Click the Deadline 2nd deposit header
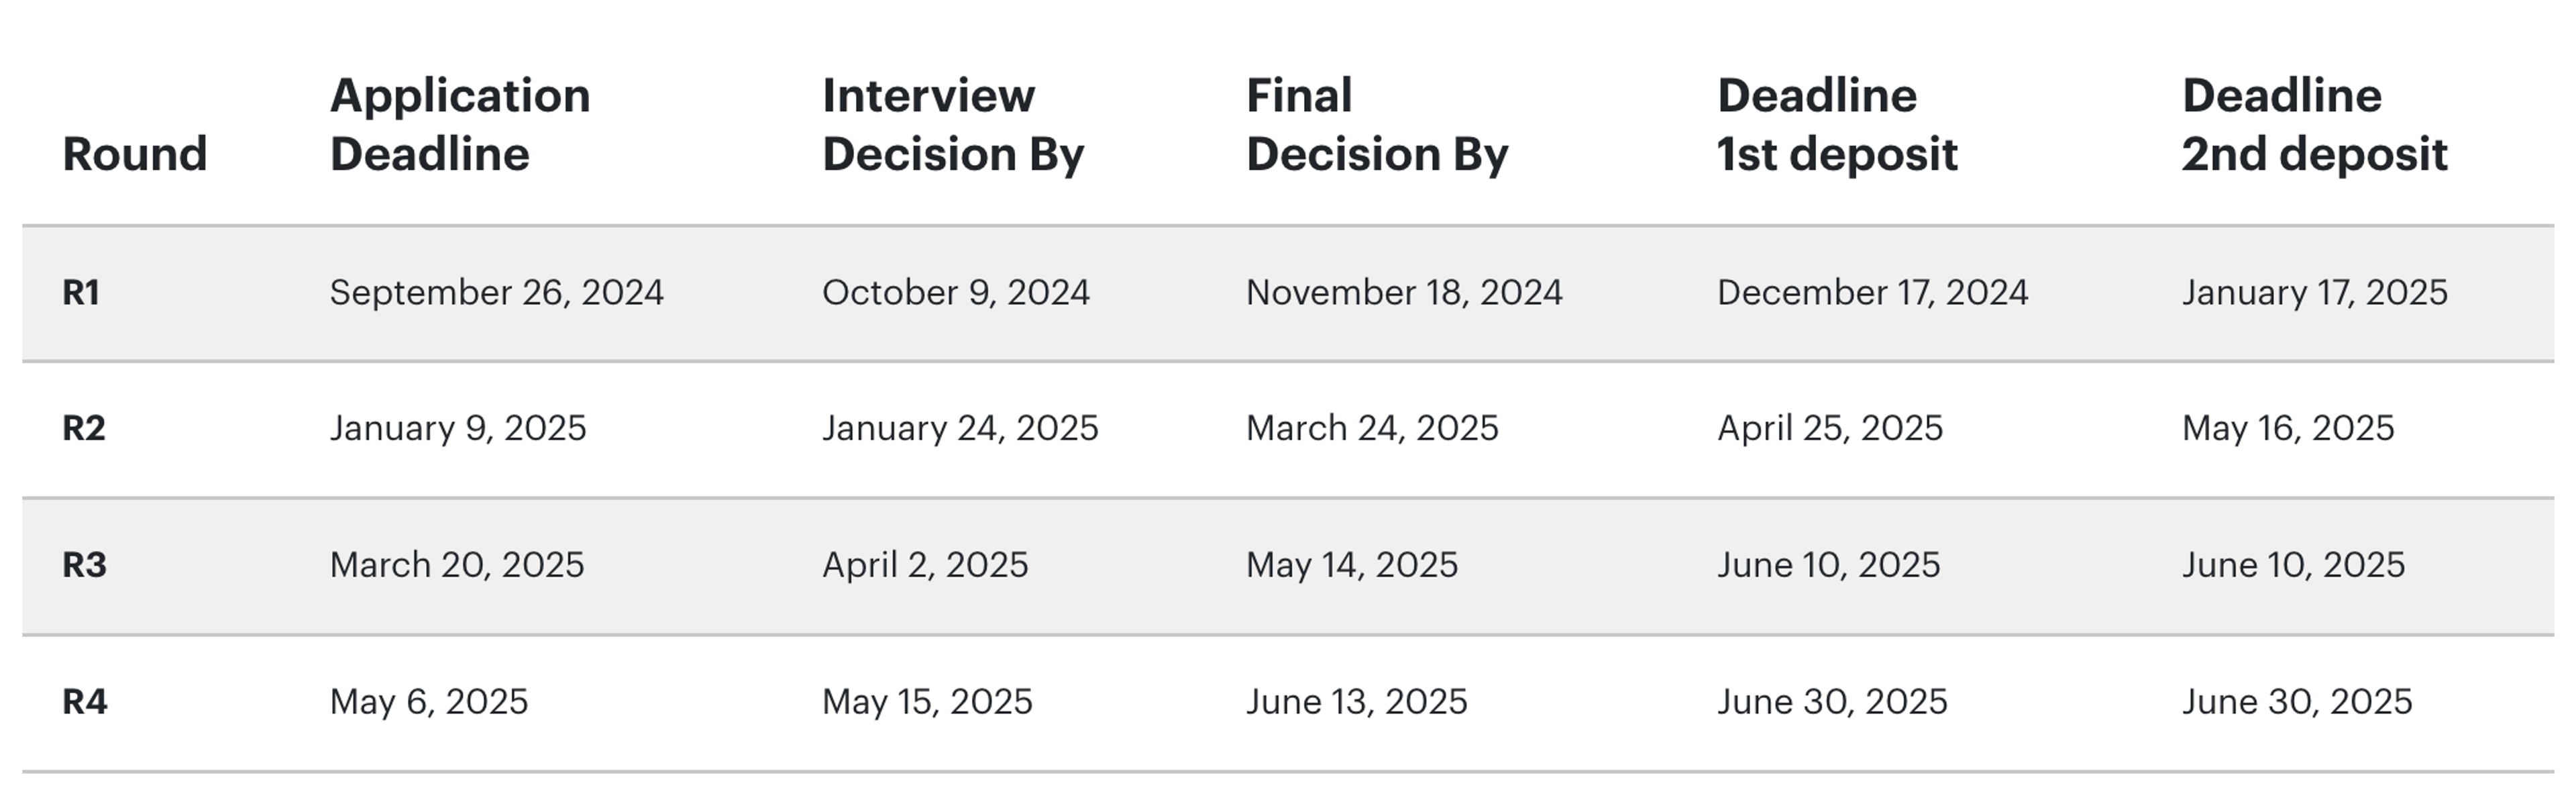Viewport: 2576px width, 794px height. [2313, 125]
